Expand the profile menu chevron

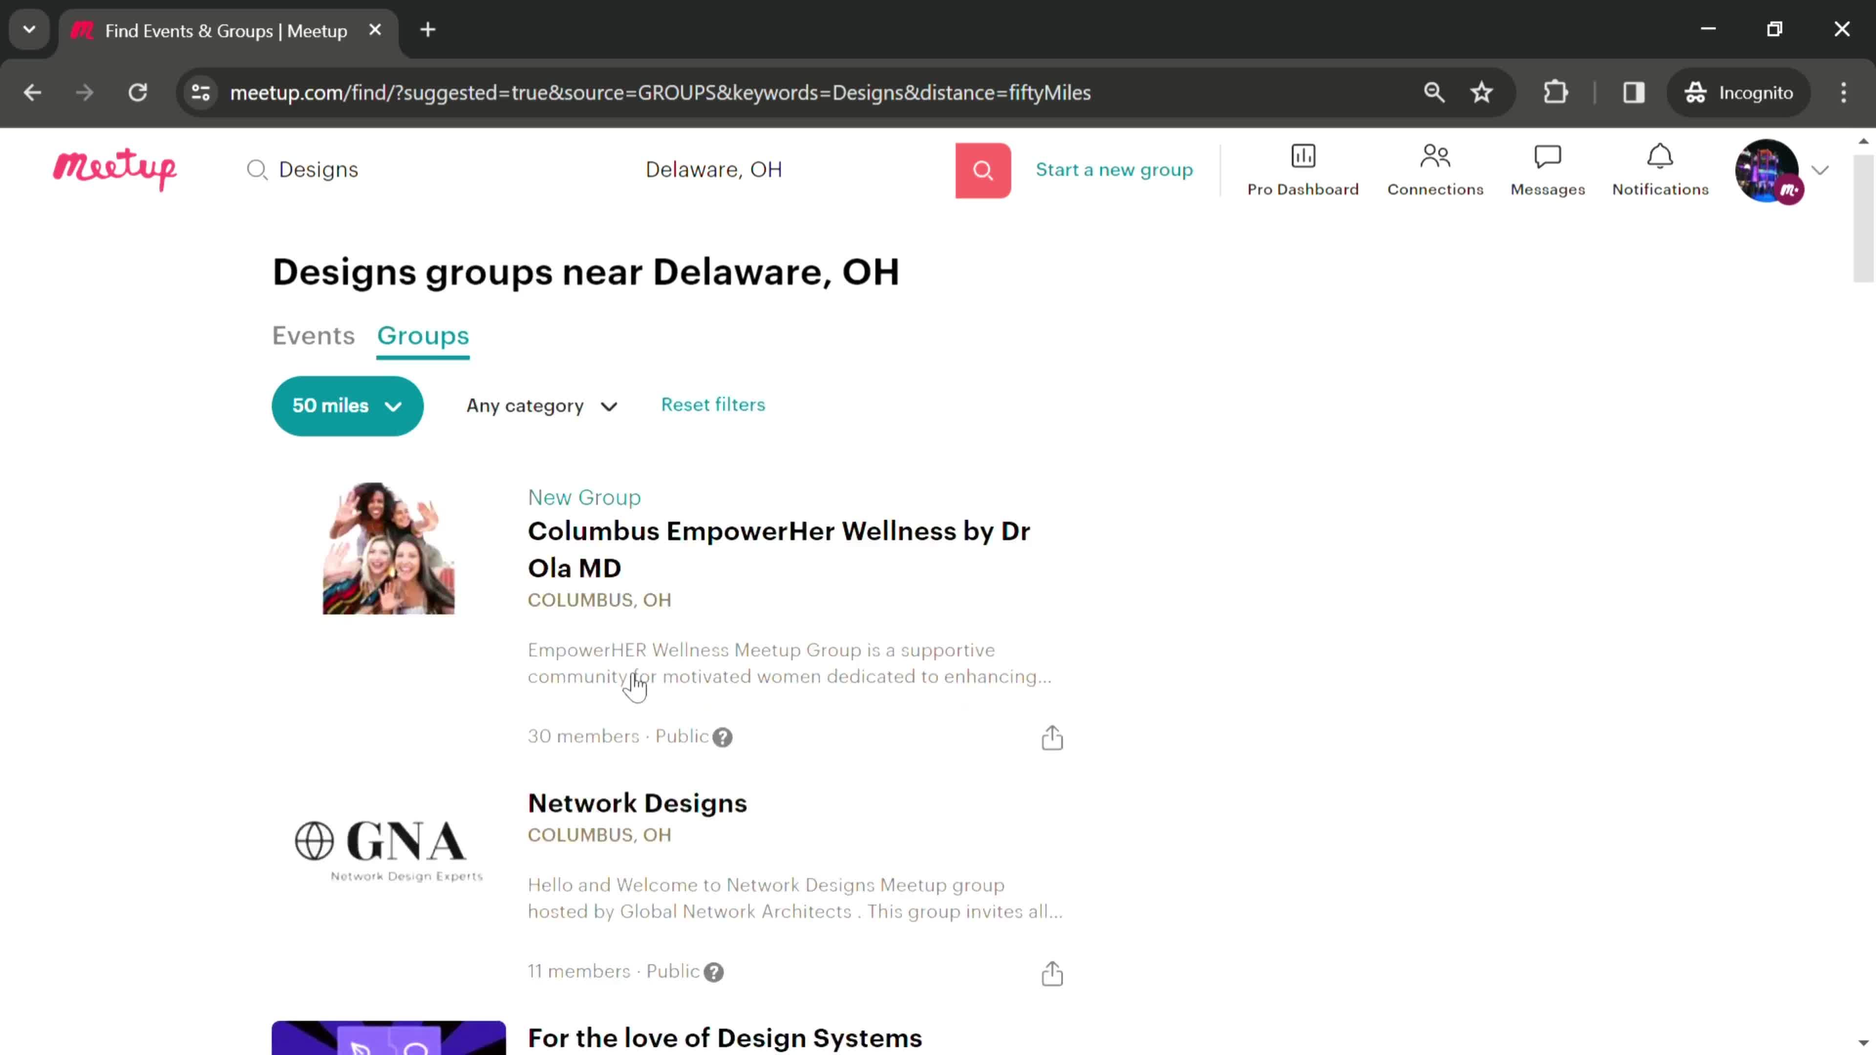tap(1820, 170)
